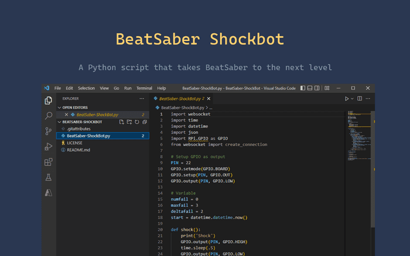Close the BeatSaber-ShockBot.py editor tab
This screenshot has width=410, height=256.
pos(209,98)
